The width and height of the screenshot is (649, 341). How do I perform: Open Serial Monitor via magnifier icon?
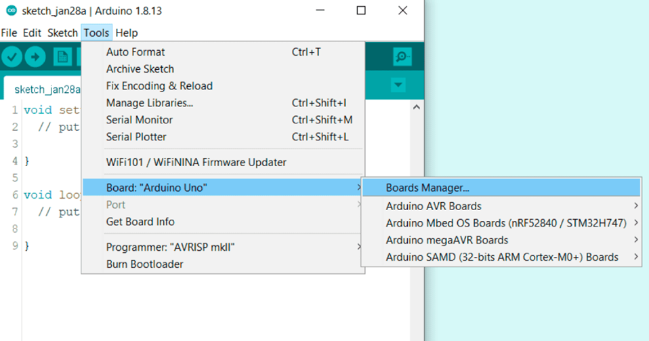[402, 58]
